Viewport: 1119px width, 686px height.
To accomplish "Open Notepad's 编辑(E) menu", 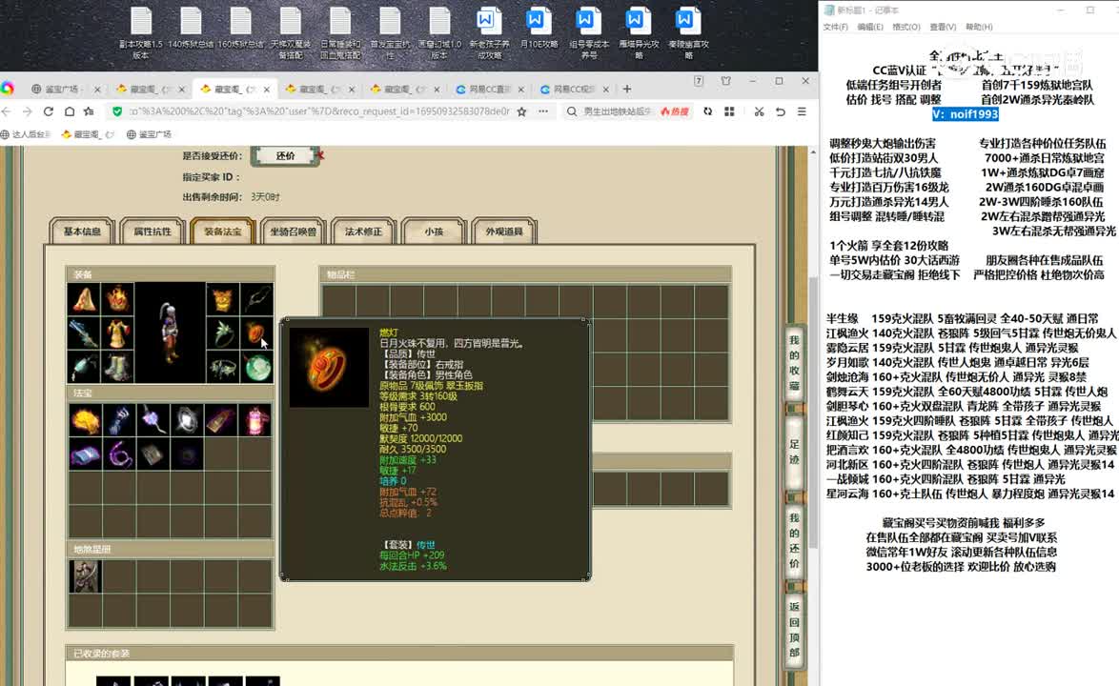I will [870, 27].
